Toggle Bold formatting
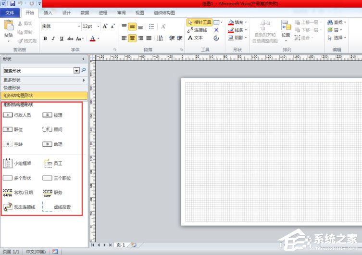The image size is (362, 255). [x=45, y=38]
